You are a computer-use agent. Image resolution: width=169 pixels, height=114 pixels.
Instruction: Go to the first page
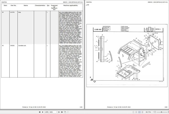pyautogui.click(x=40, y=112)
